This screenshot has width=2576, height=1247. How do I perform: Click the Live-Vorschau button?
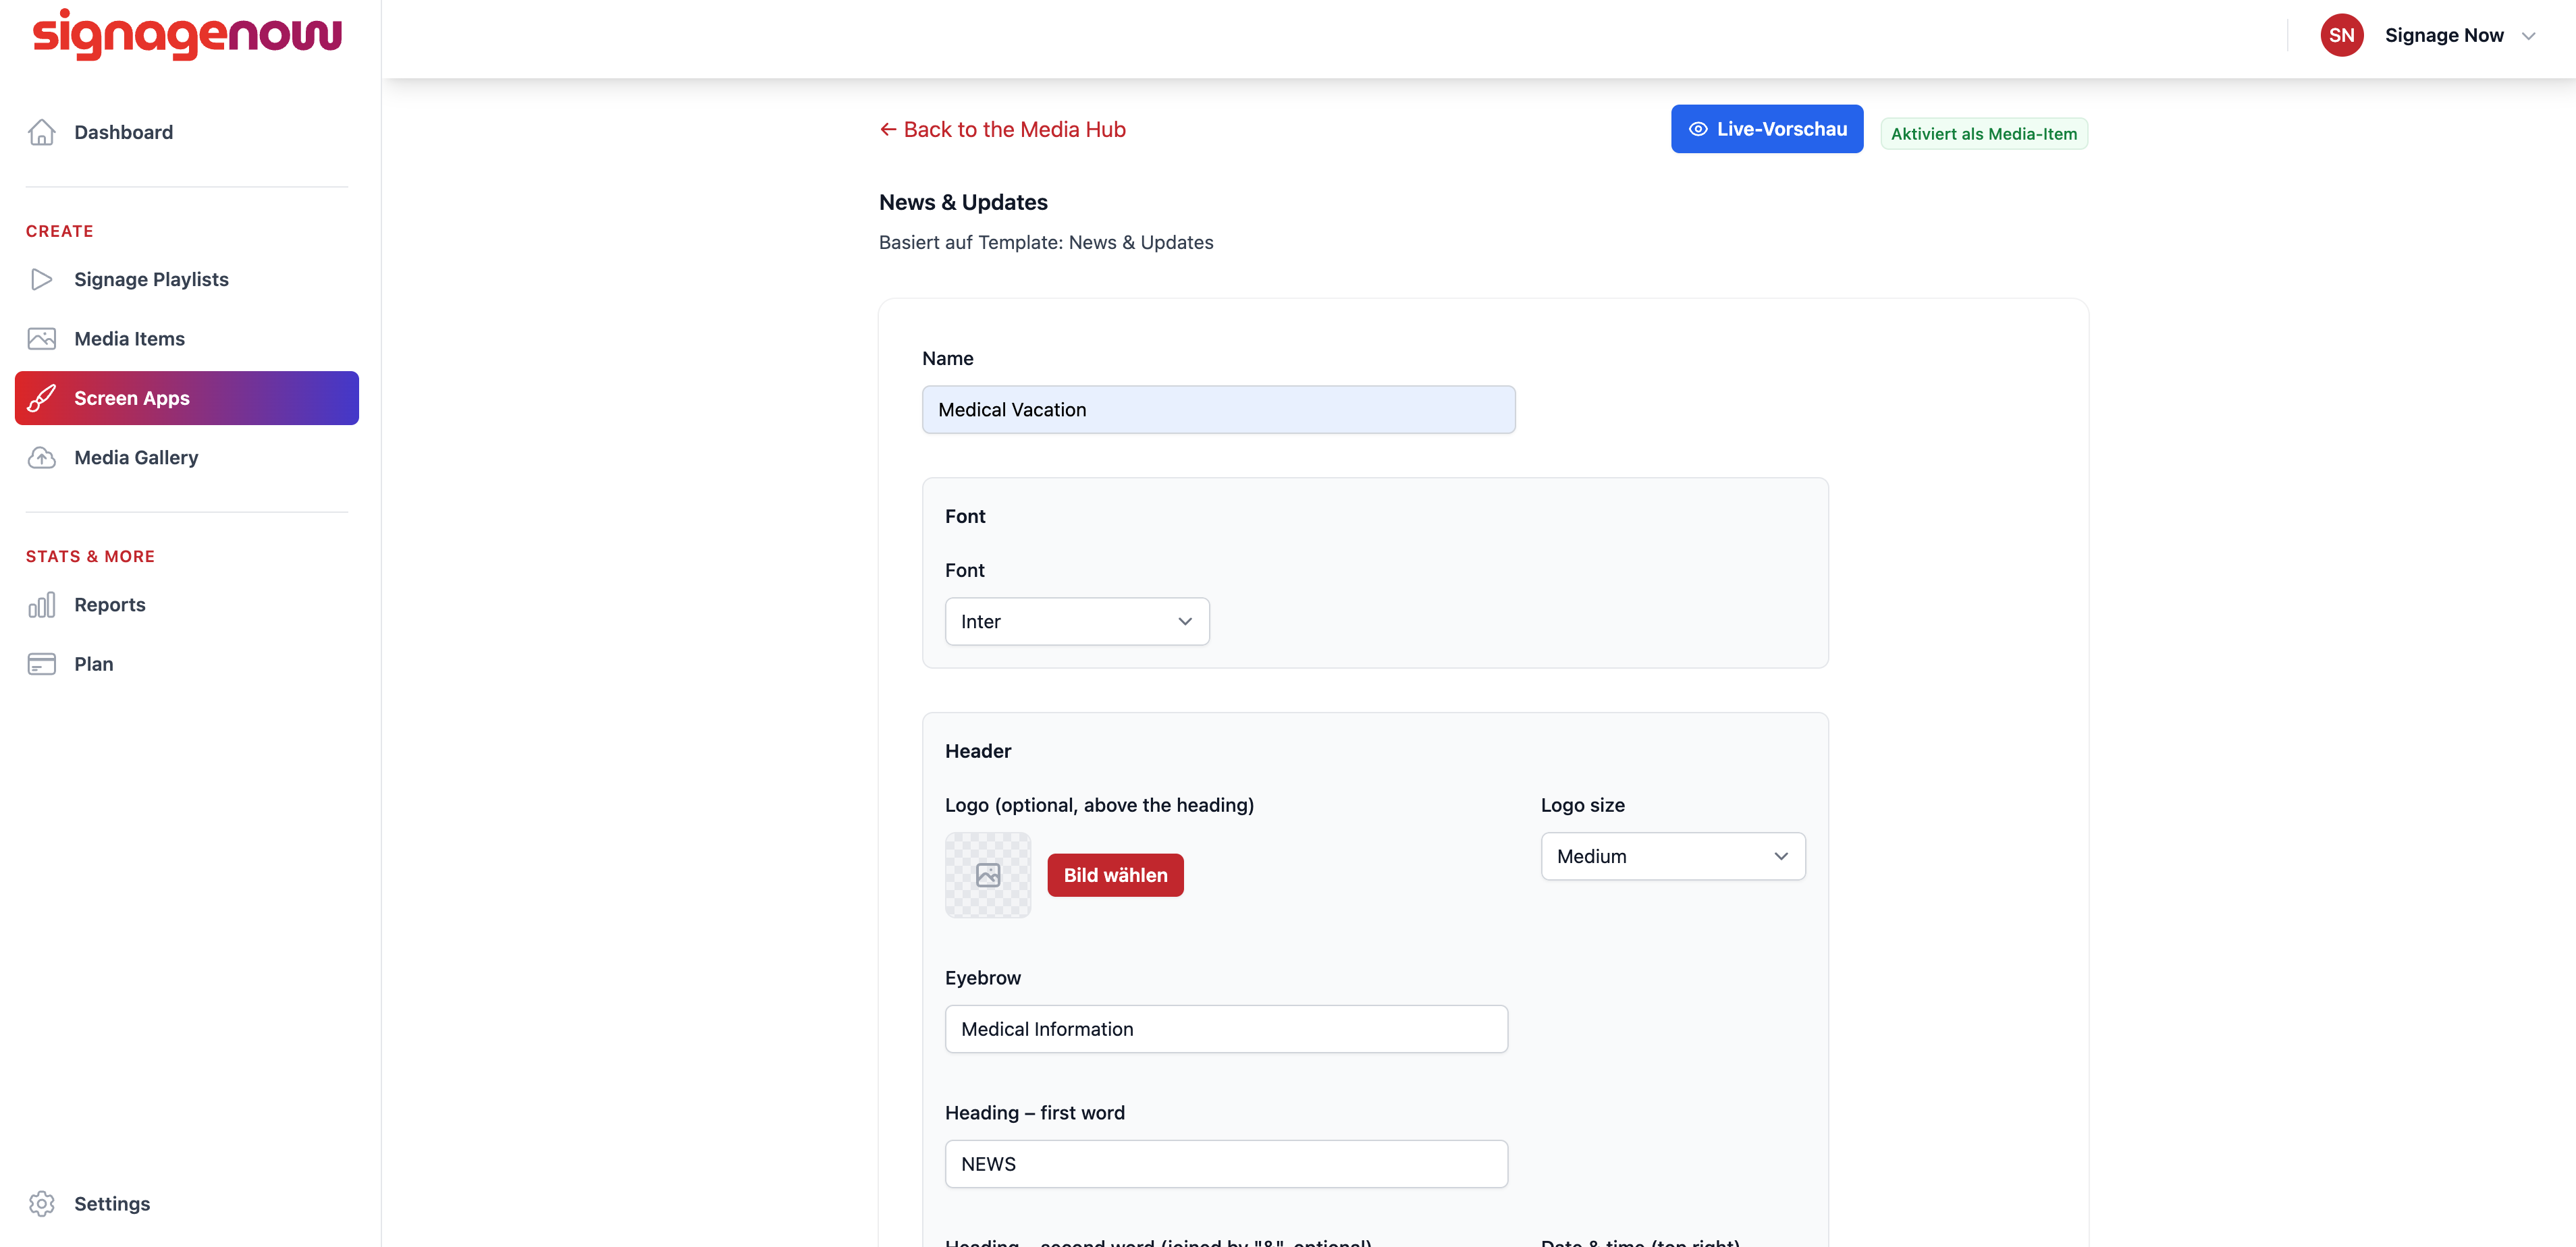tap(1767, 129)
